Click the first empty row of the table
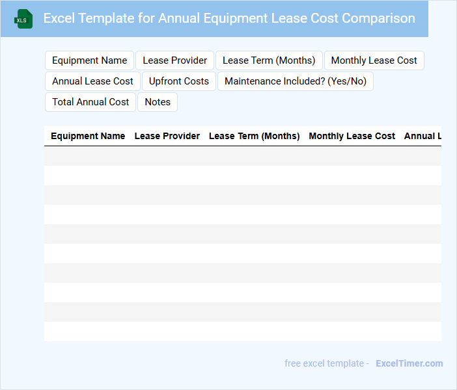This screenshot has width=457, height=390. [242, 156]
